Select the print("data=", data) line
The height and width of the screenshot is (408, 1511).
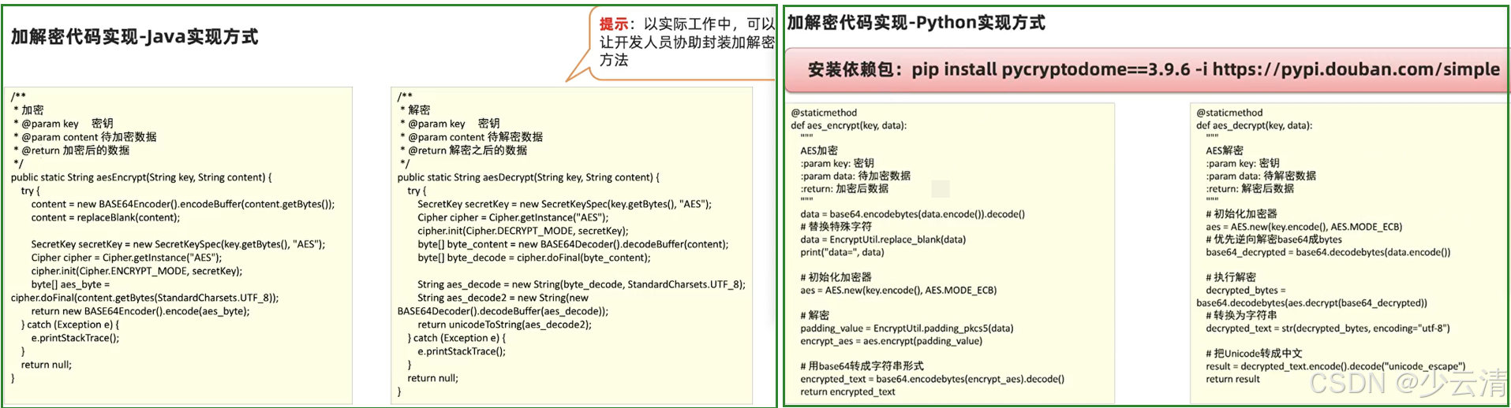click(x=842, y=252)
